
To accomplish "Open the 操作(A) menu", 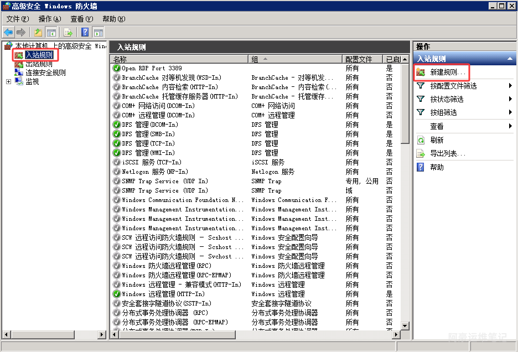I will (50, 19).
